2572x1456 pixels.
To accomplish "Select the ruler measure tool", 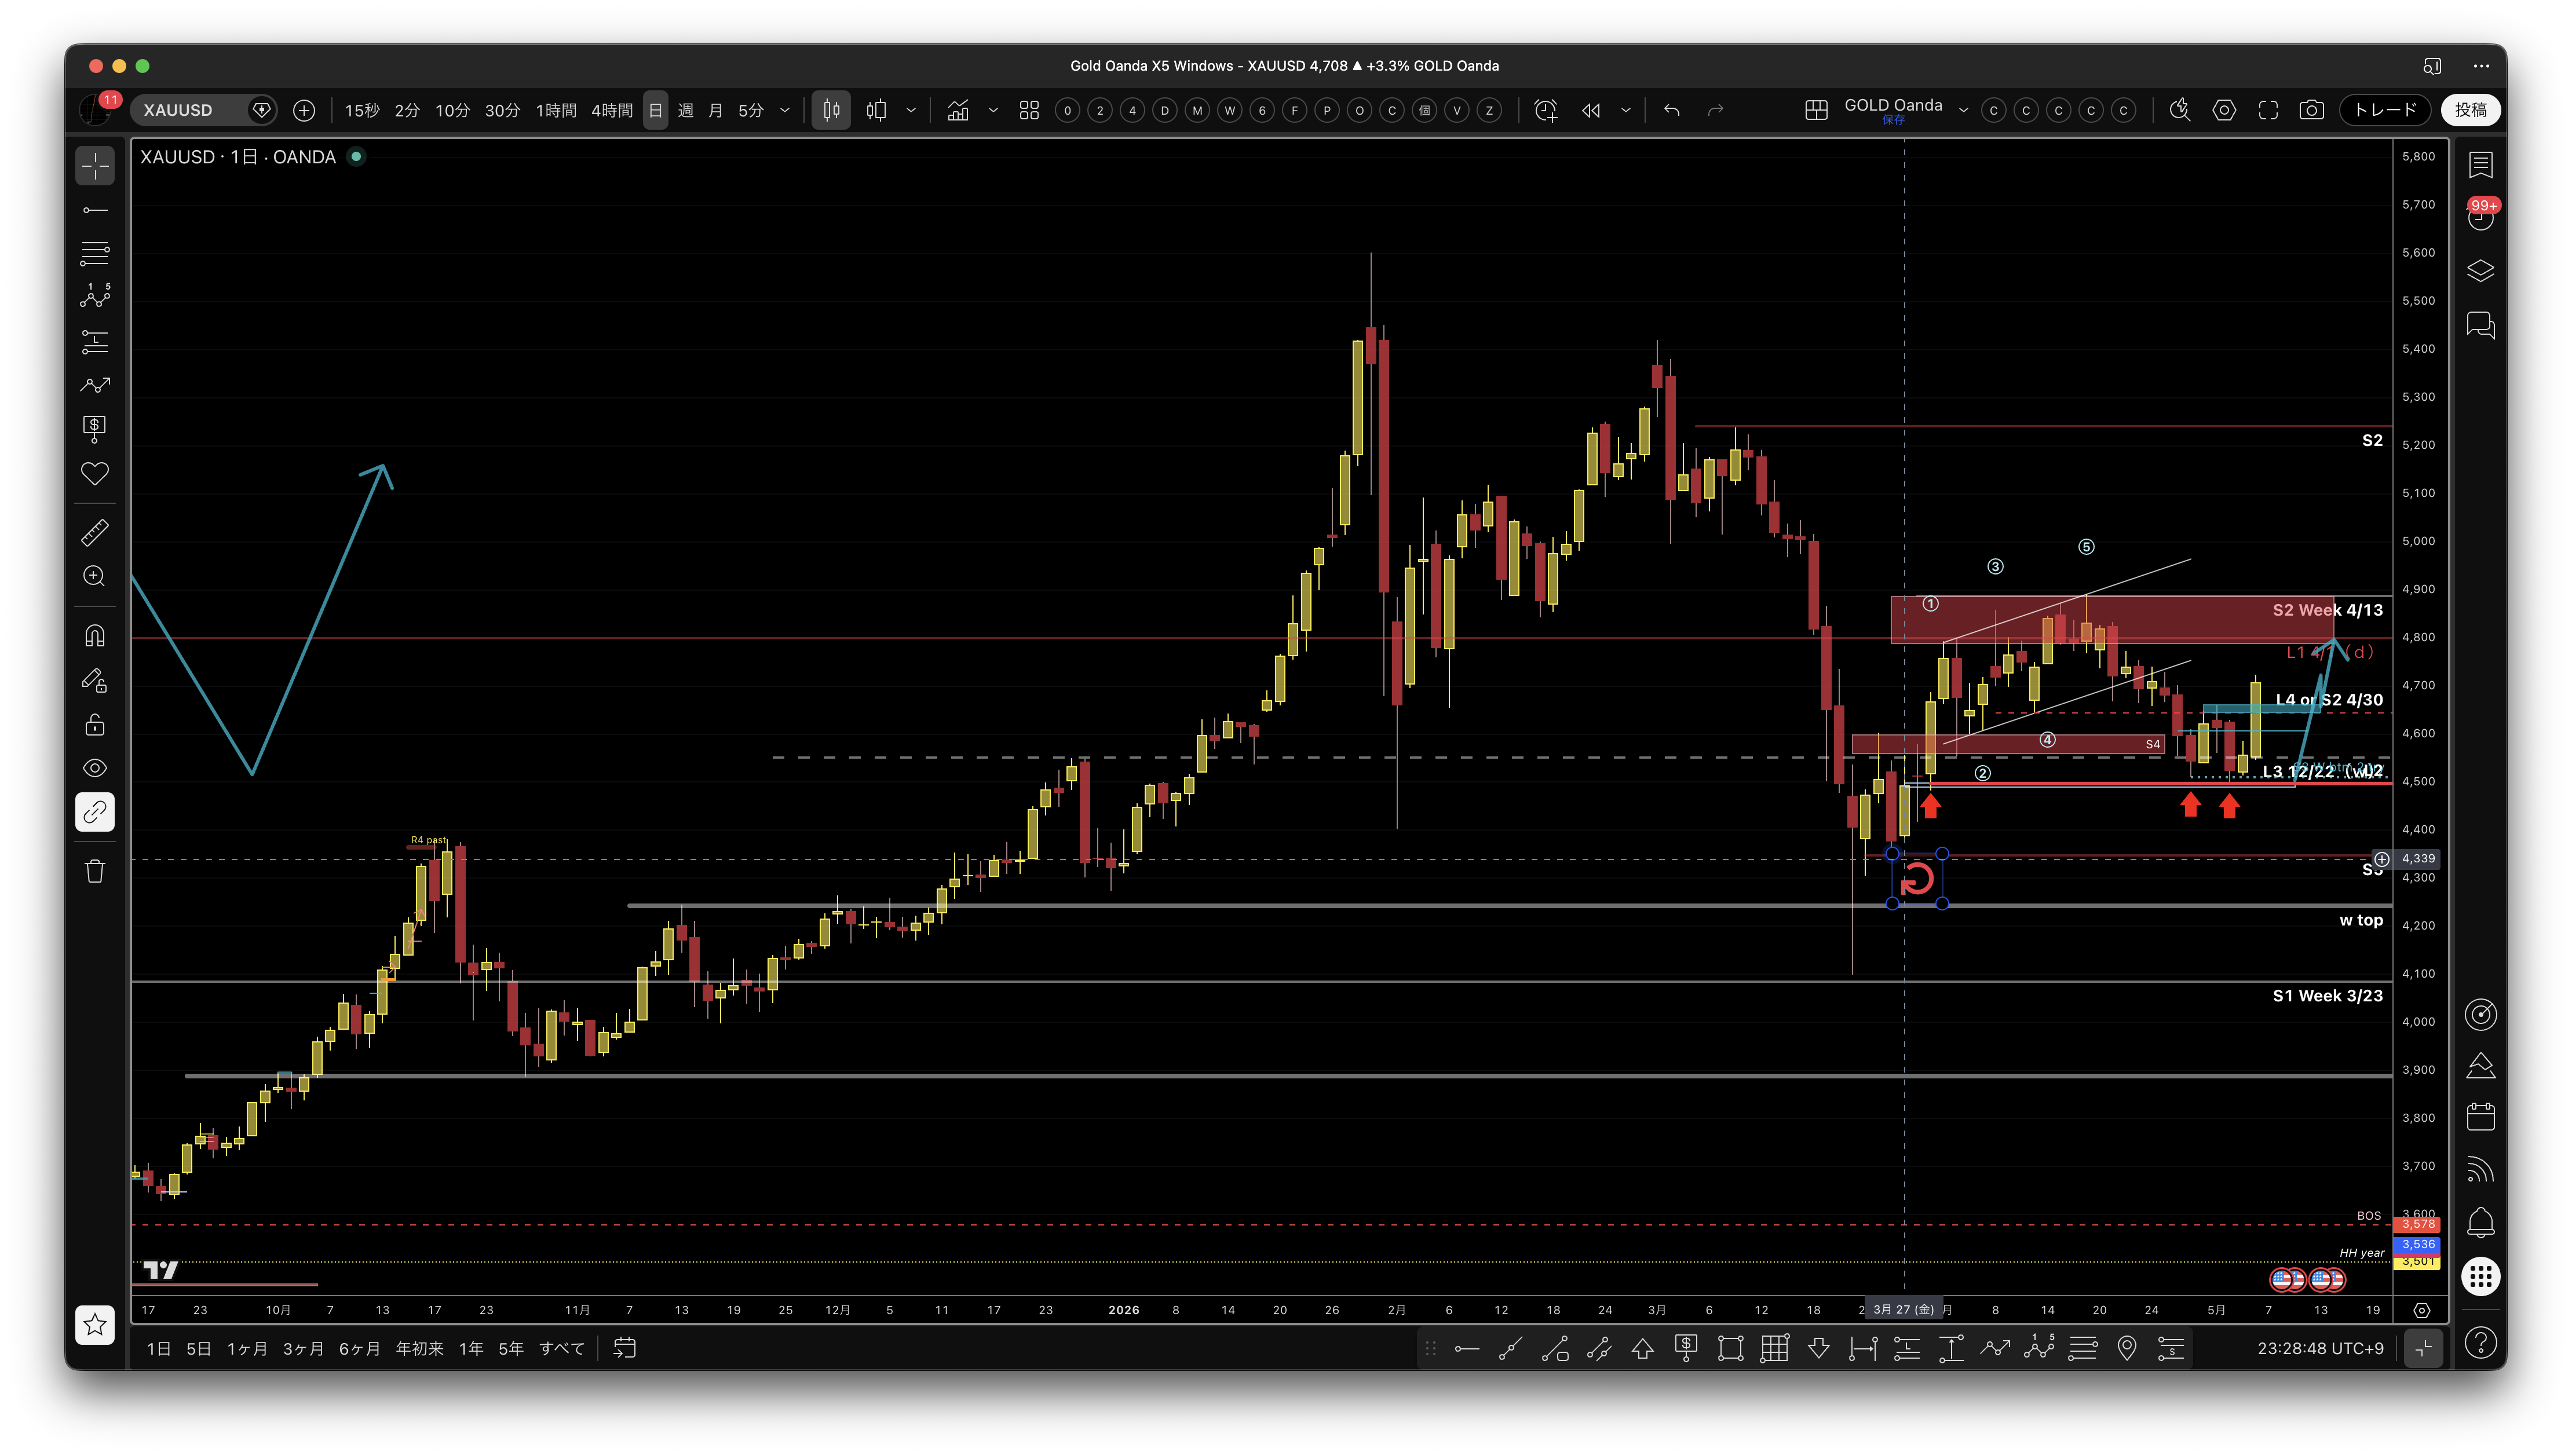I will click(95, 532).
